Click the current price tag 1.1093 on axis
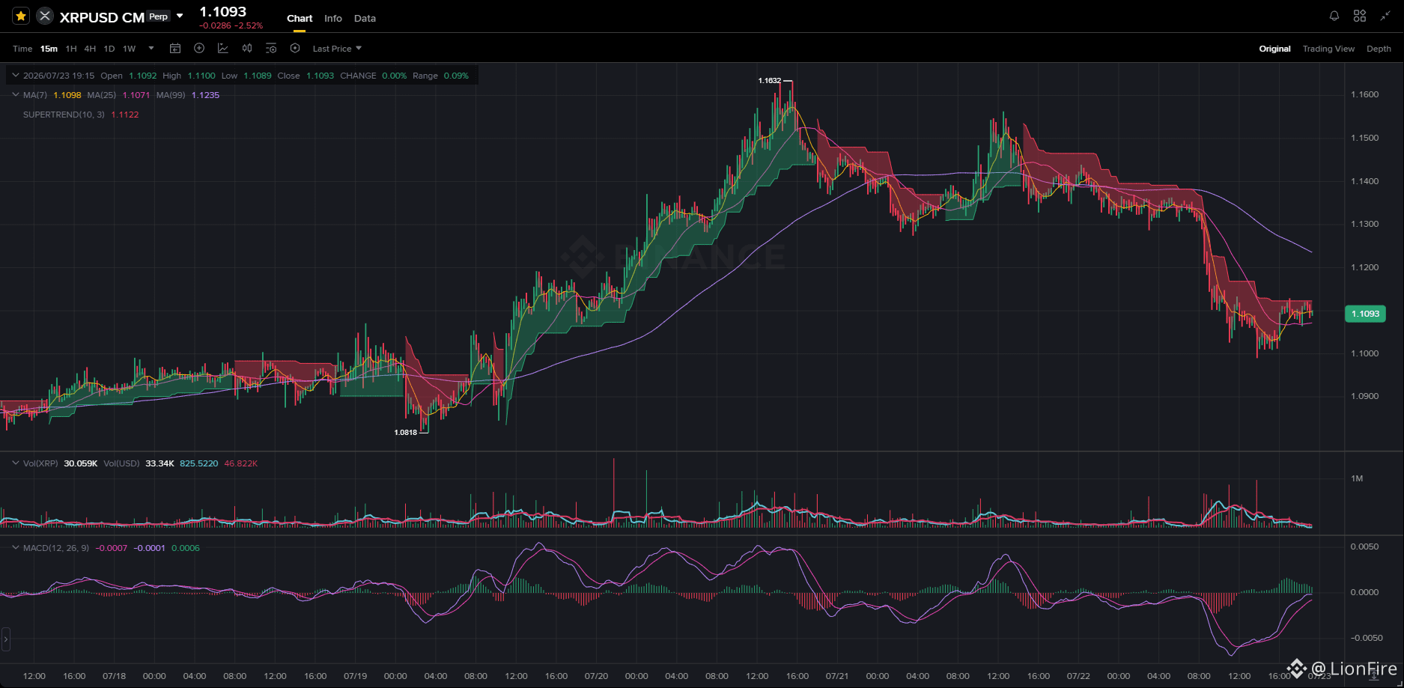 tap(1365, 314)
